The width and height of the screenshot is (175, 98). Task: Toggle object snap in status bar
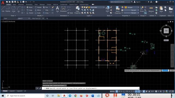(x=139, y=91)
